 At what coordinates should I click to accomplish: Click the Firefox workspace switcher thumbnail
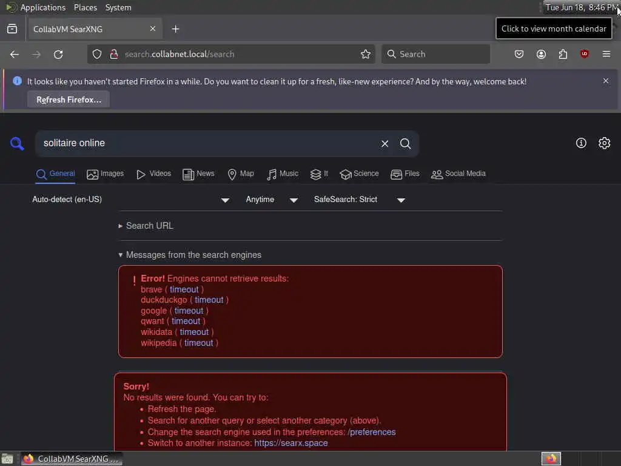point(551,459)
